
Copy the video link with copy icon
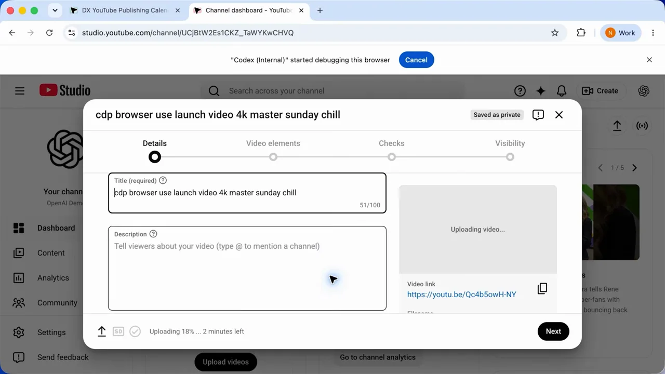(x=542, y=289)
